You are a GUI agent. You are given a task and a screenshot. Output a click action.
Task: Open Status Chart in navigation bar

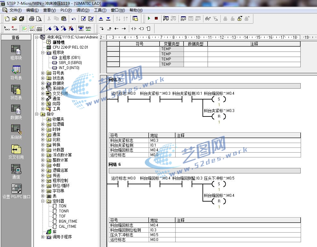(x=16, y=92)
